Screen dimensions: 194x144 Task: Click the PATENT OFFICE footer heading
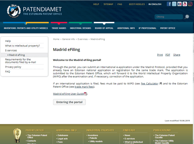(35, 130)
